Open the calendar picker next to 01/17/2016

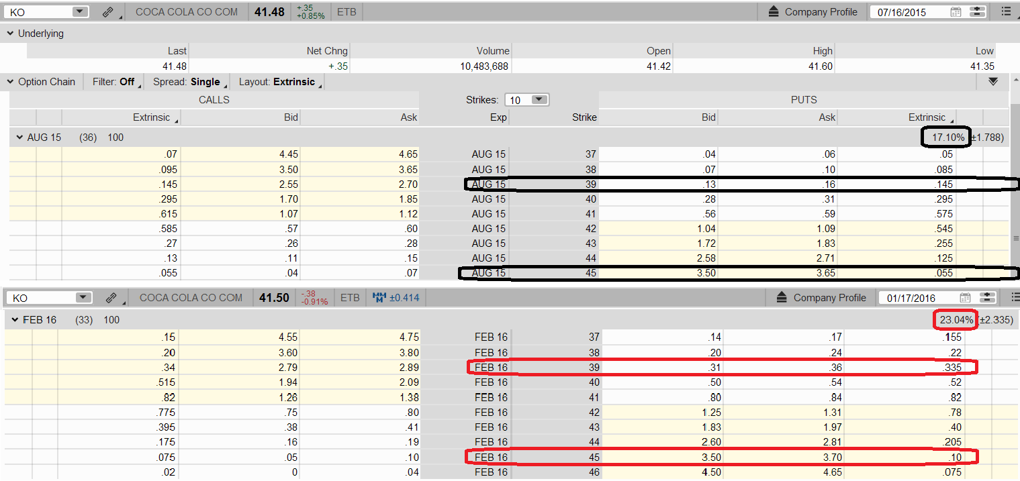pyautogui.click(x=965, y=298)
